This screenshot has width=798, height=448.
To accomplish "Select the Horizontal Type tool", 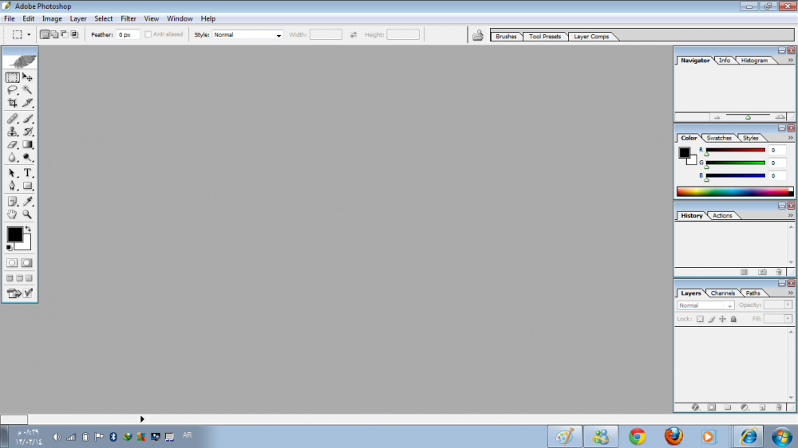I will [28, 173].
